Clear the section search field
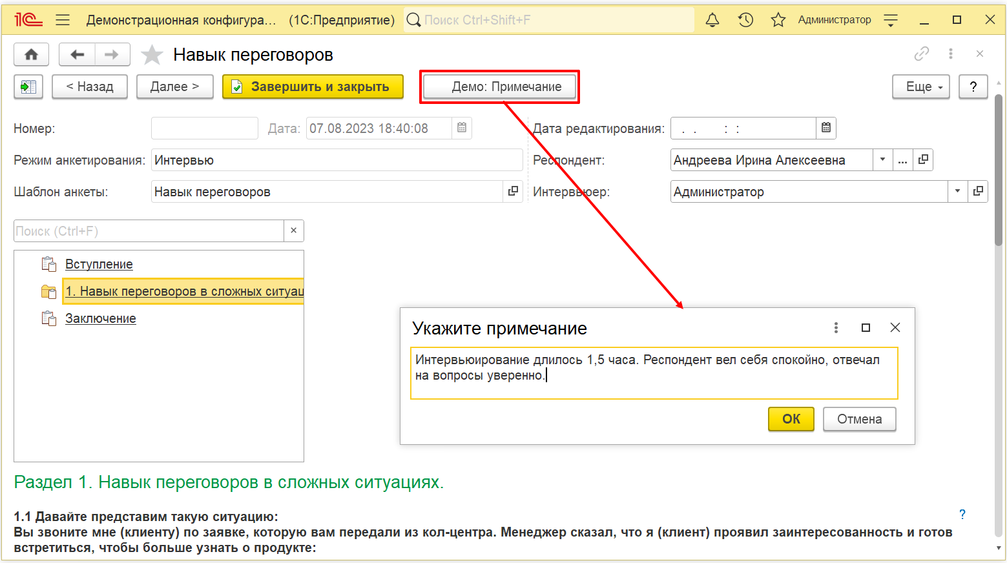This screenshot has height=563, width=1007. click(293, 230)
